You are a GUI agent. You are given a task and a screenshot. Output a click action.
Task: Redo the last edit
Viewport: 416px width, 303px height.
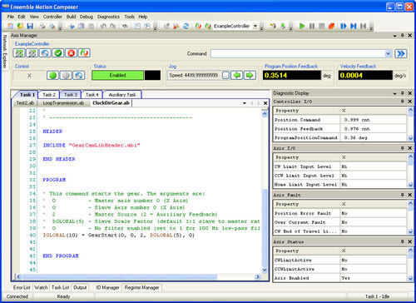click(112, 27)
